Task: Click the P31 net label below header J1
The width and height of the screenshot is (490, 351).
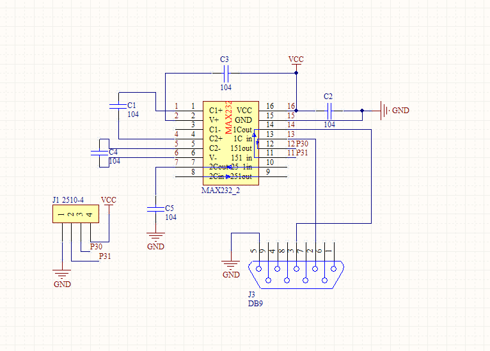Action: point(105,256)
